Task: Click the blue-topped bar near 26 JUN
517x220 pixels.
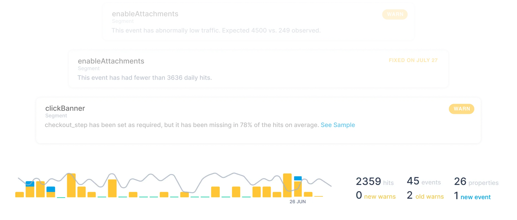Action: 298,178
